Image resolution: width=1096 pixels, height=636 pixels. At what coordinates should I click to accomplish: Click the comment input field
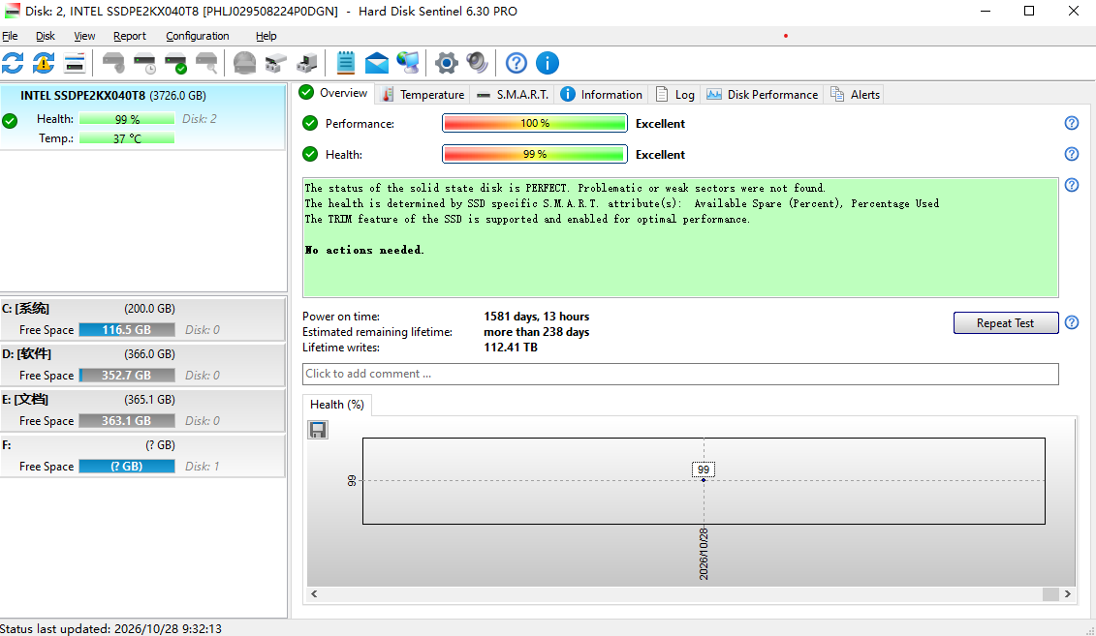(x=680, y=374)
